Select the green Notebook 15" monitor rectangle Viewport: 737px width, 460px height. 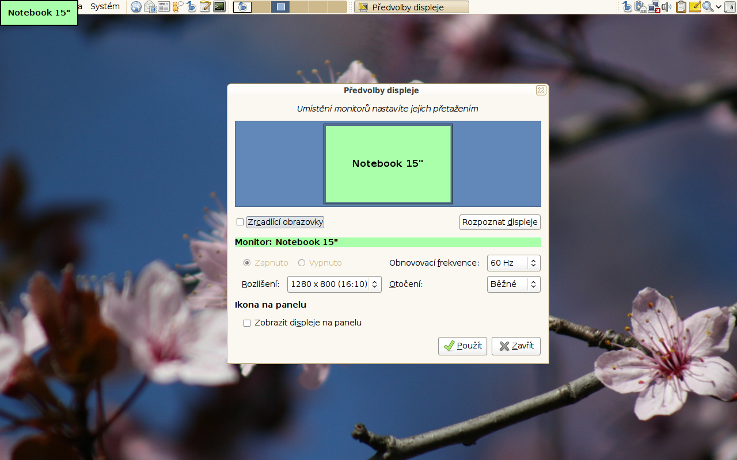(x=388, y=164)
